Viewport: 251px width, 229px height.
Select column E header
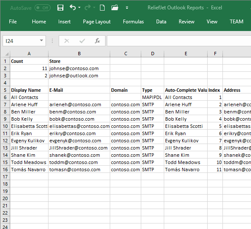point(185,54)
